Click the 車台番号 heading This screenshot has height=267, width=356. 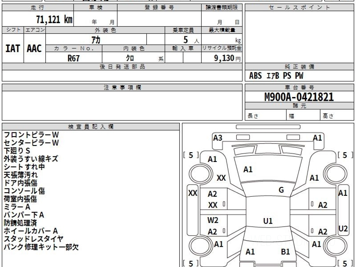299,88
